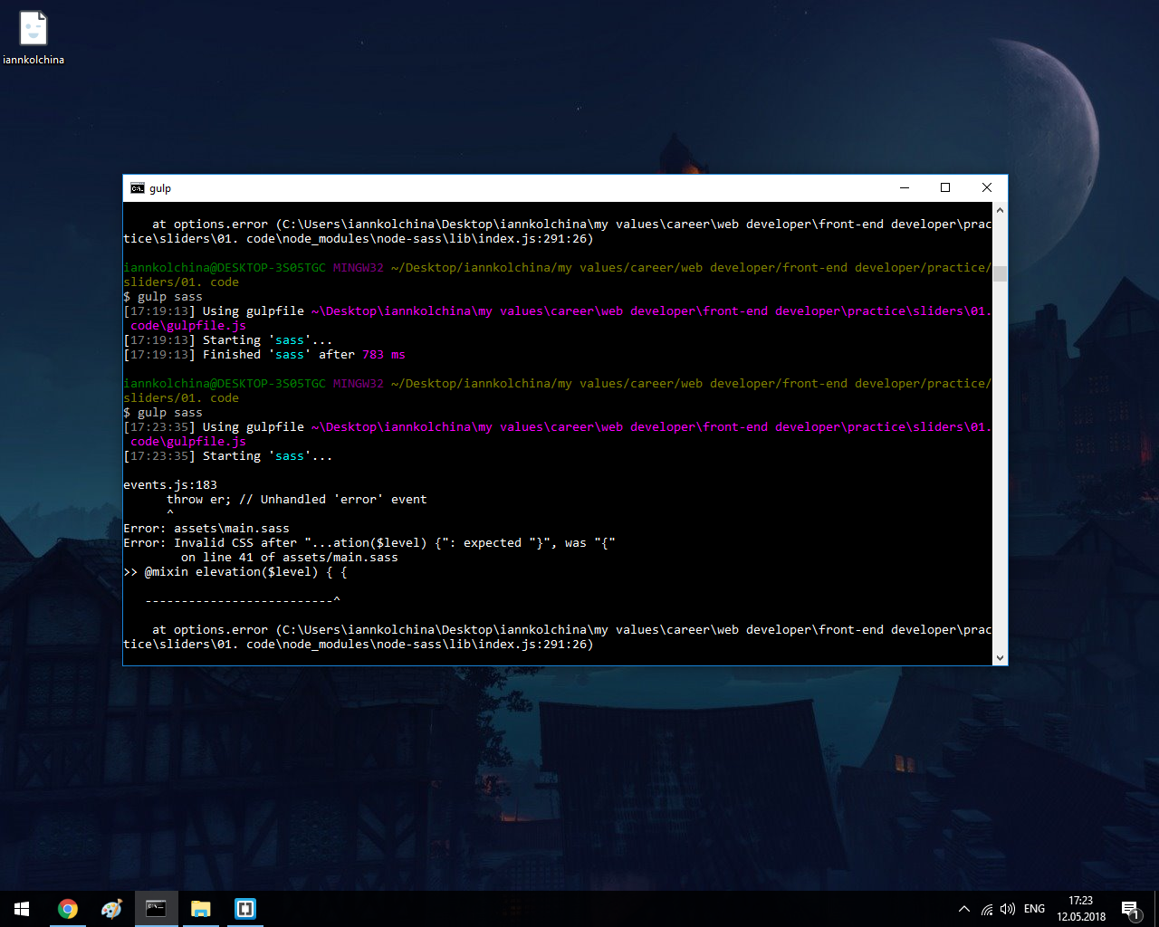This screenshot has height=927, width=1159.
Task: Close the gulp terminal window
Action: [x=987, y=188]
